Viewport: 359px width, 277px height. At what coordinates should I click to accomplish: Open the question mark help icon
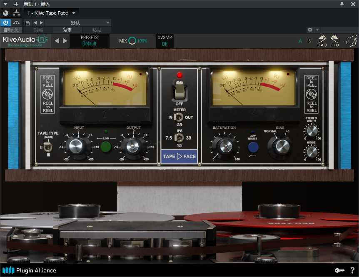point(353,271)
